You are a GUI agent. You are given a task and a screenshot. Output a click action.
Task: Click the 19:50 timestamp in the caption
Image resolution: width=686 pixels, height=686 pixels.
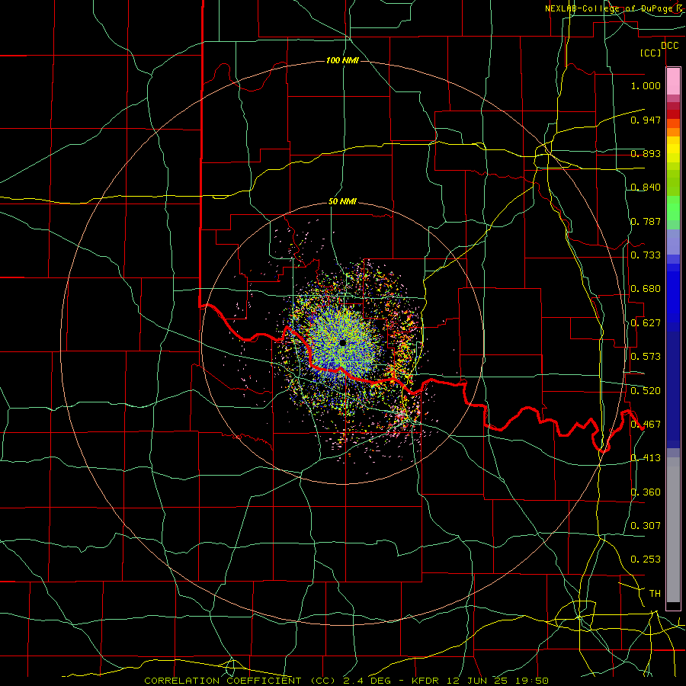click(531, 681)
